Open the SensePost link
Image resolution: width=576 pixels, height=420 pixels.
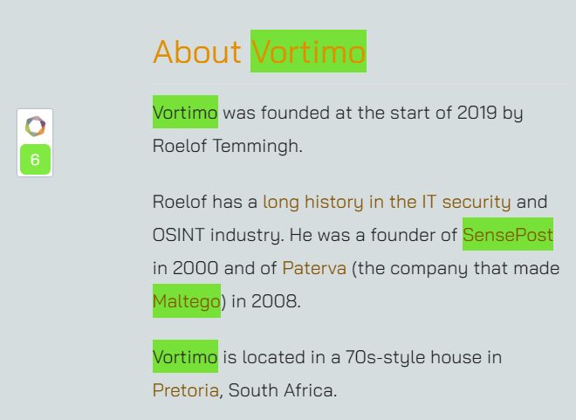508,234
